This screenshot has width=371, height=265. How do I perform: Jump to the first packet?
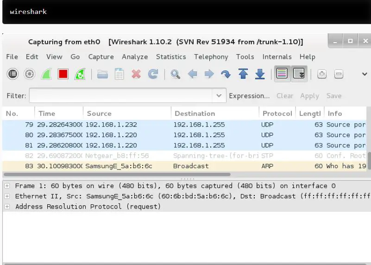[x=243, y=74]
